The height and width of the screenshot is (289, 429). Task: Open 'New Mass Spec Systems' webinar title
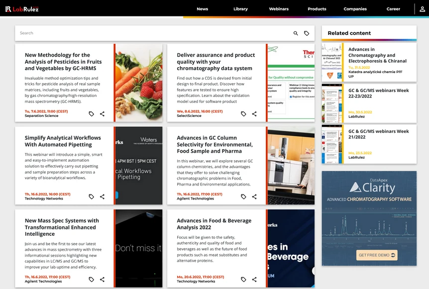pos(62,227)
